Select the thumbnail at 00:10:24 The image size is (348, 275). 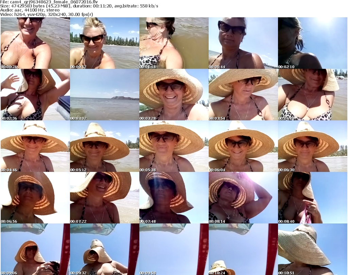point(243,249)
